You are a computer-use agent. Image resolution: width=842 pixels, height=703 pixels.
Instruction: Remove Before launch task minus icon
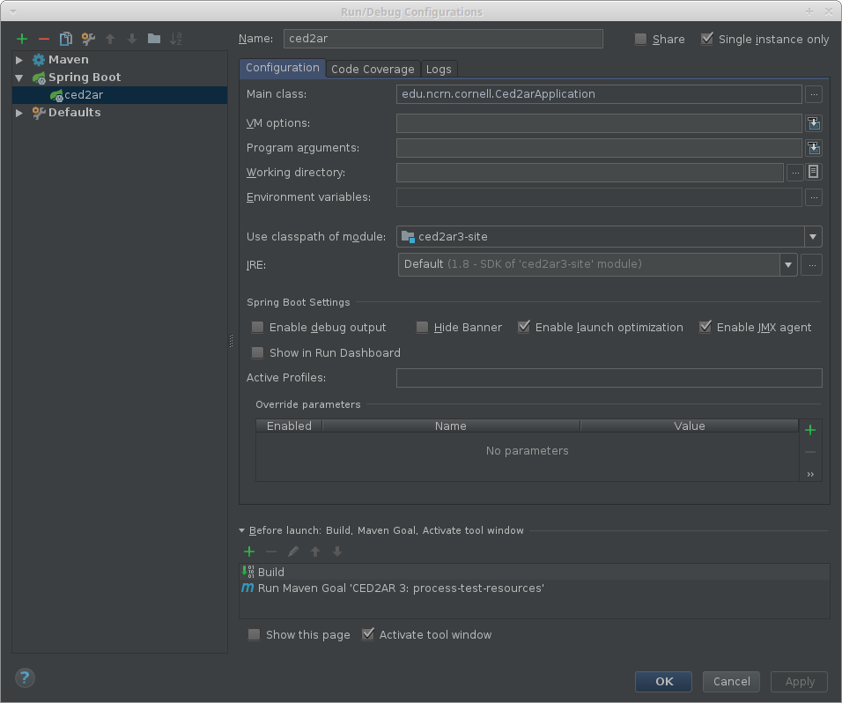click(271, 551)
